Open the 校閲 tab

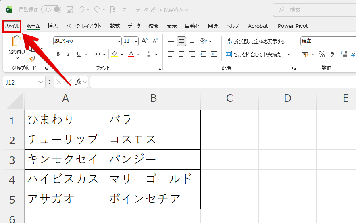[x=154, y=26]
